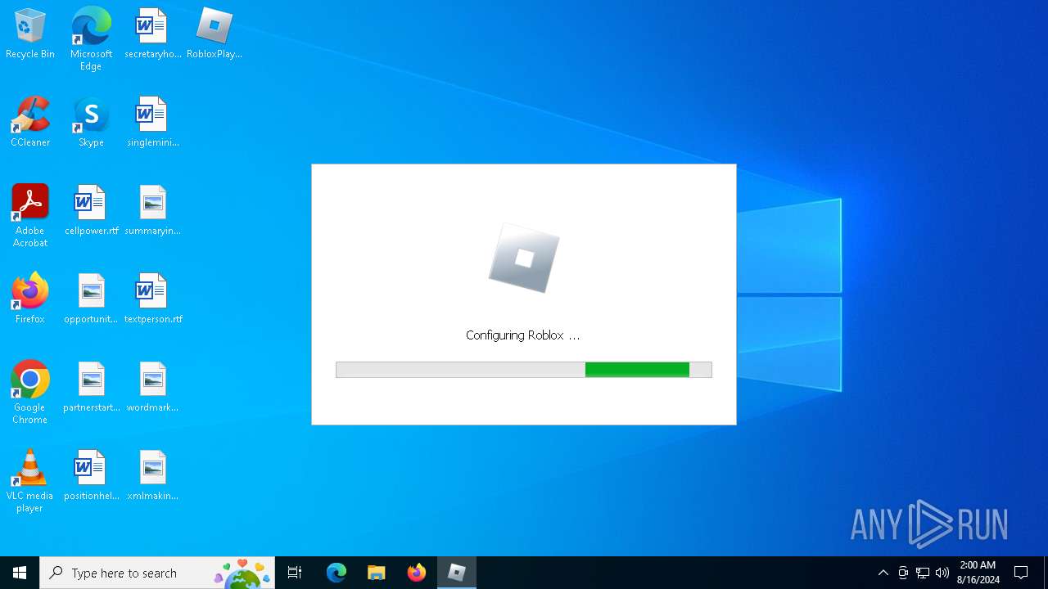Open the Windows Start menu

[20, 573]
